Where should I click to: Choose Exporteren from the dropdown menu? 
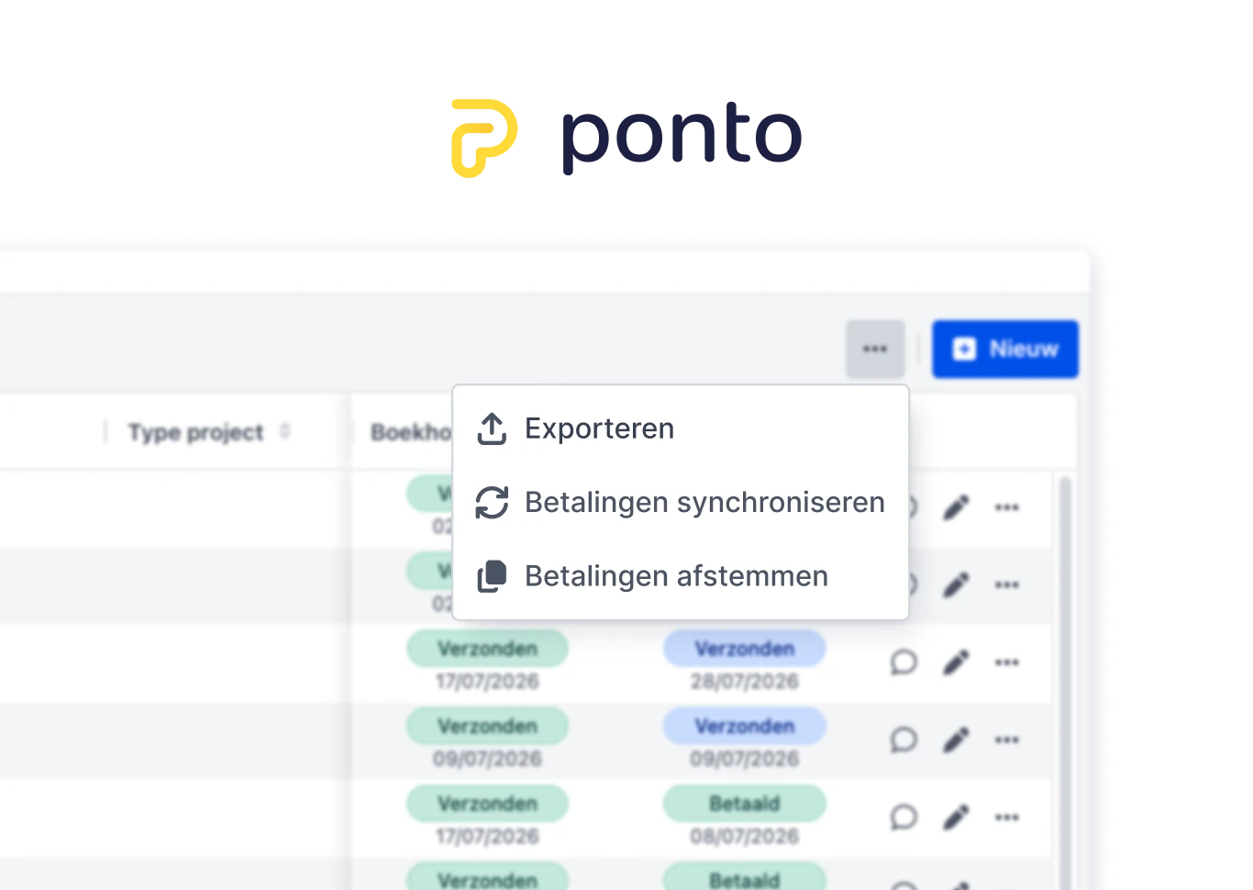coord(681,428)
